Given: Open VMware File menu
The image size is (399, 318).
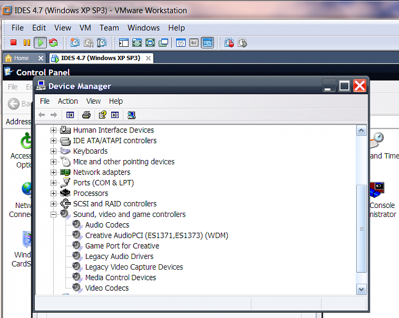Looking at the screenshot, I should tap(18, 28).
